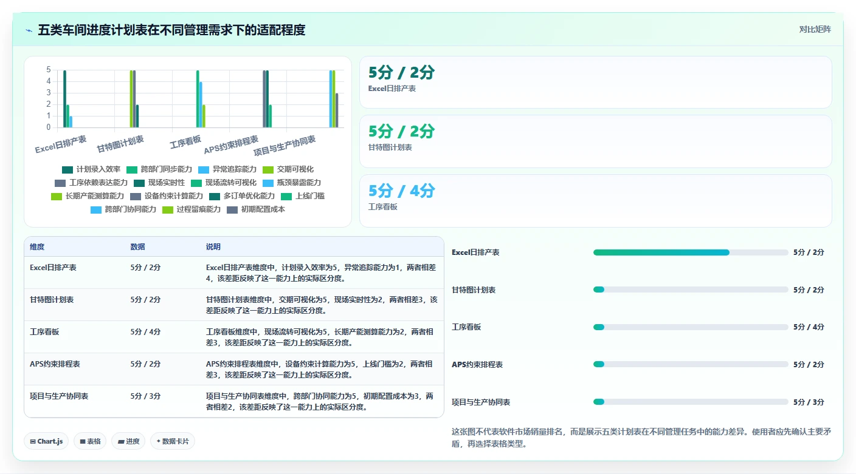Select the Excel日排产表 score card
This screenshot has height=474, width=856.
point(596,83)
